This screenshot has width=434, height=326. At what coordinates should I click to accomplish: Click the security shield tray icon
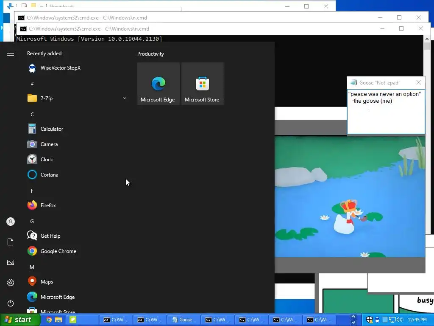coord(369,320)
